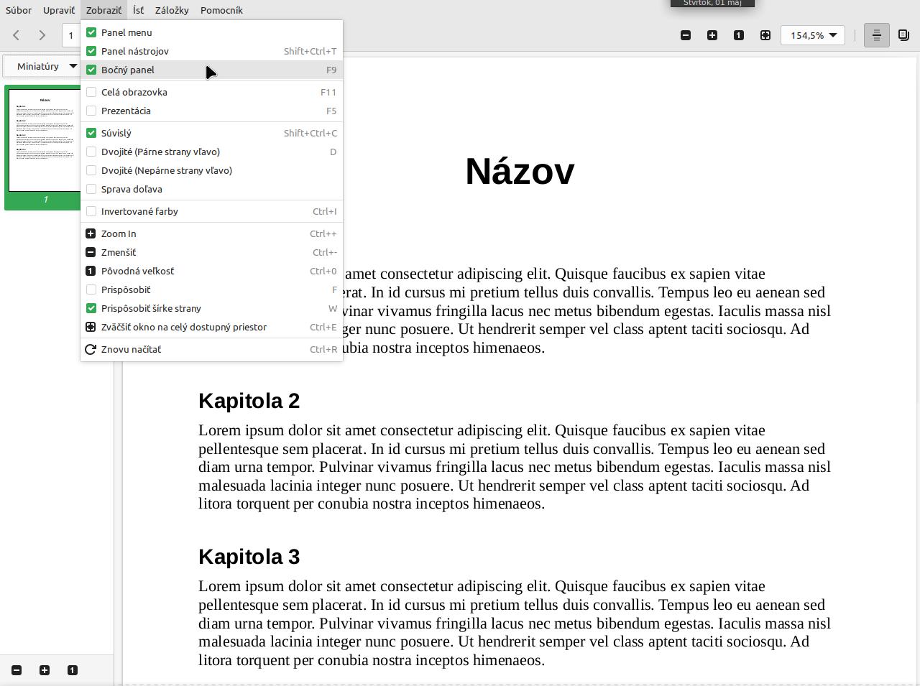Viewport: 920px width, 686px height.
Task: Toggle Prispôsobiť šírke strany option
Action: (x=211, y=308)
